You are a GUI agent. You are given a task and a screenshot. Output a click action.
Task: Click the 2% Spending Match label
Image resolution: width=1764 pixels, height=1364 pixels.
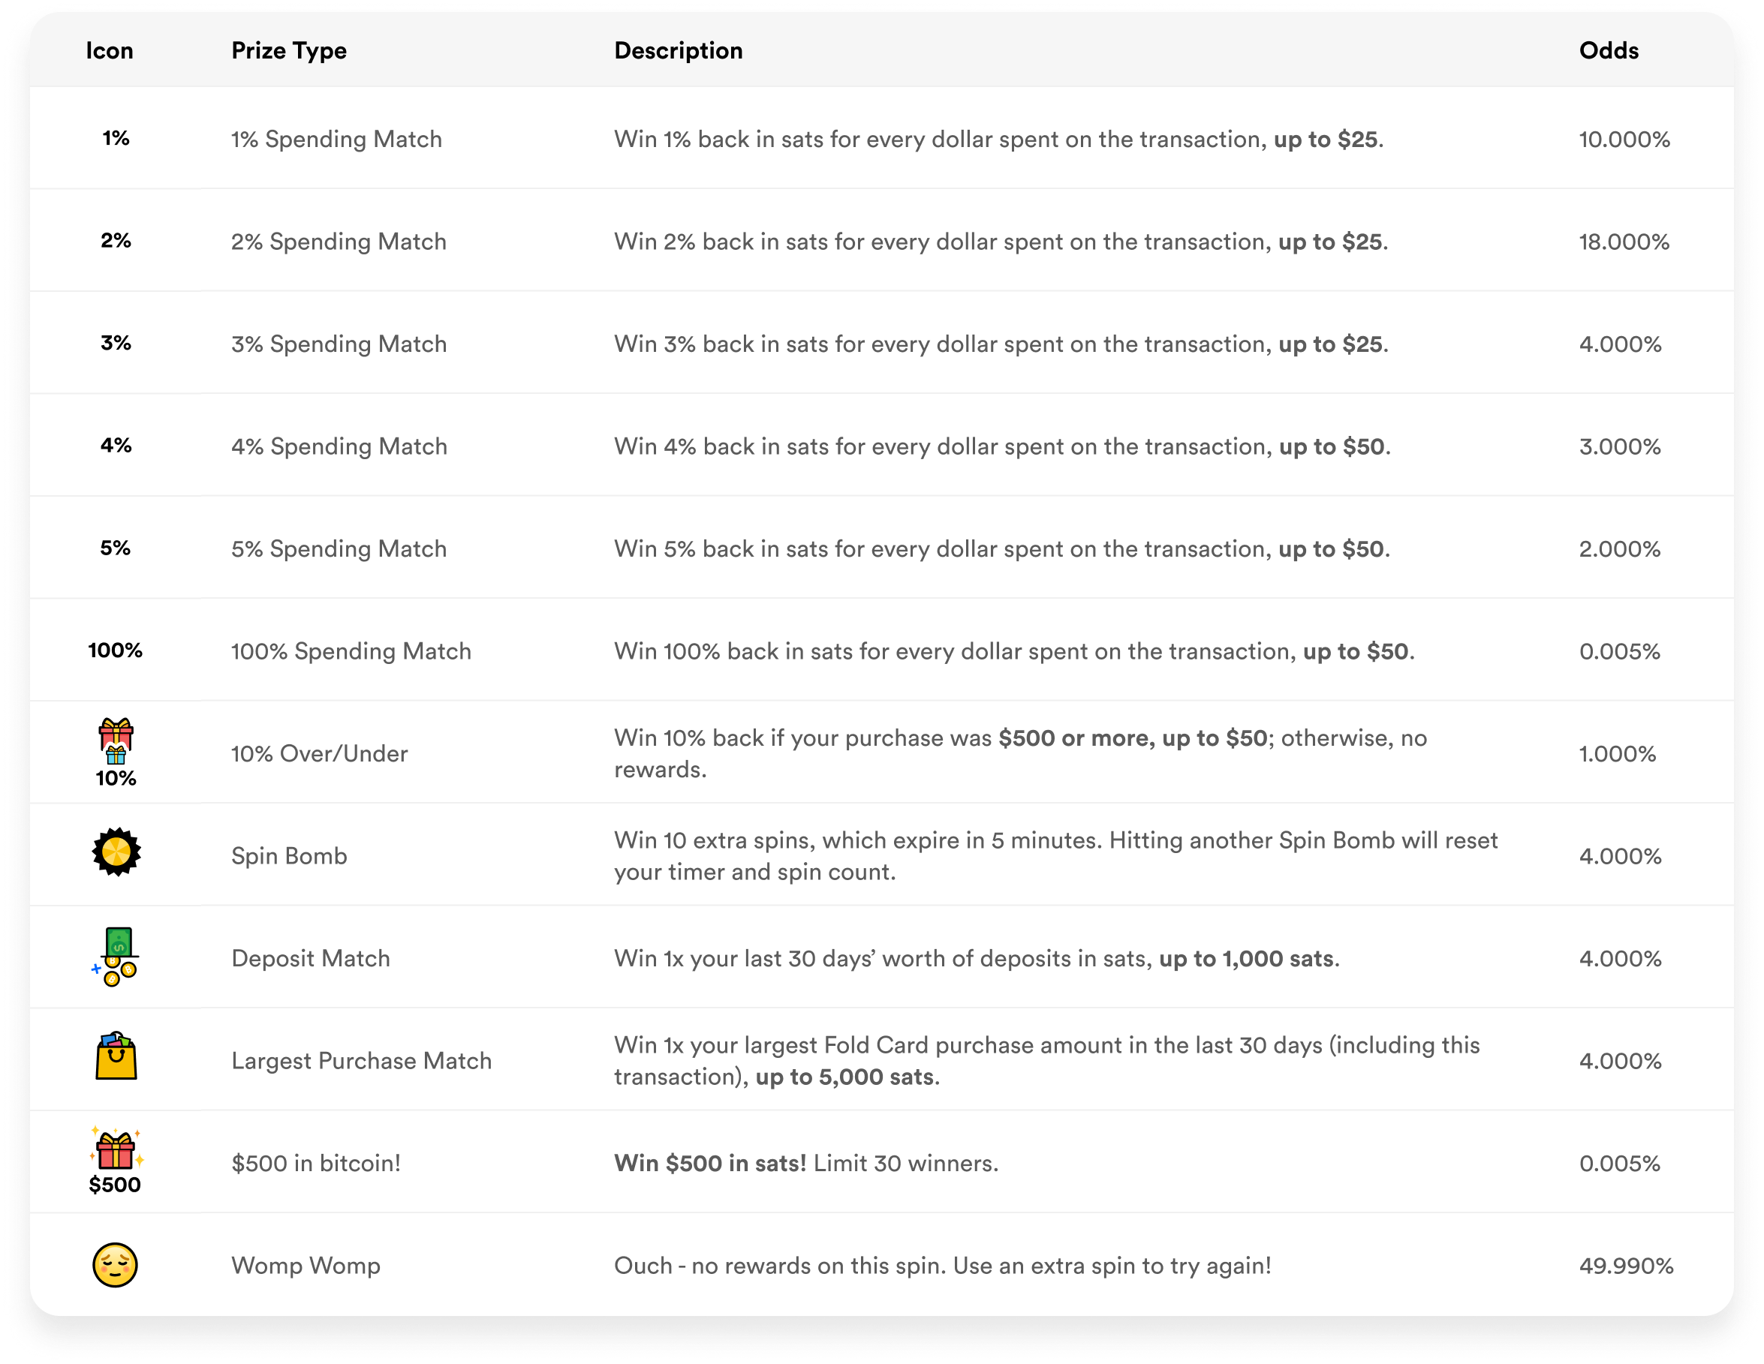tap(339, 242)
